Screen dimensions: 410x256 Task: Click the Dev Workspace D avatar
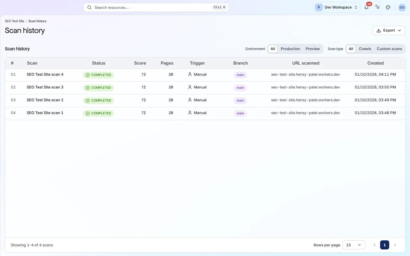[x=319, y=7]
